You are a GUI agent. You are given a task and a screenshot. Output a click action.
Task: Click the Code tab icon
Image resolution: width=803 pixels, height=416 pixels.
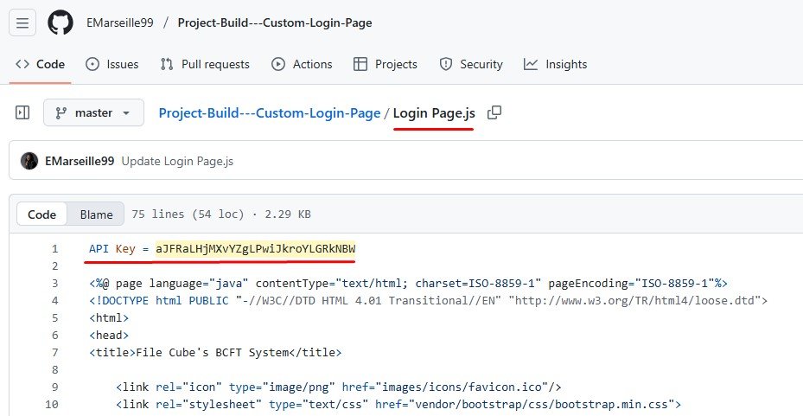[22, 65]
